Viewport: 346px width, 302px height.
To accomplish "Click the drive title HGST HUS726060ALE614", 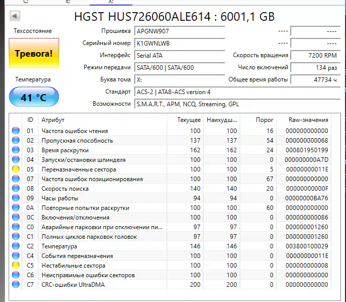I will pyautogui.click(x=142, y=17).
